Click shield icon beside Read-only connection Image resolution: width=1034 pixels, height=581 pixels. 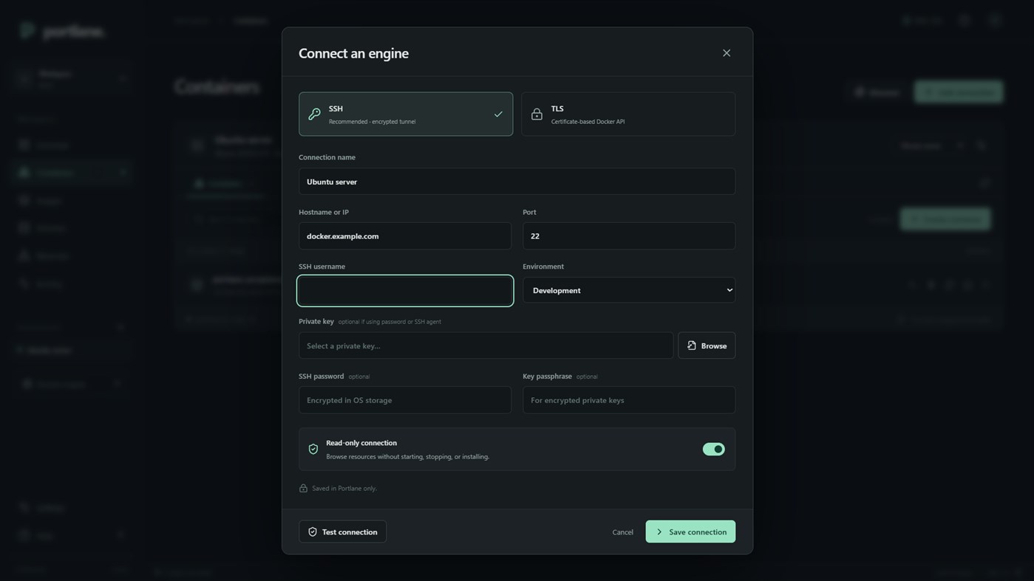313,449
